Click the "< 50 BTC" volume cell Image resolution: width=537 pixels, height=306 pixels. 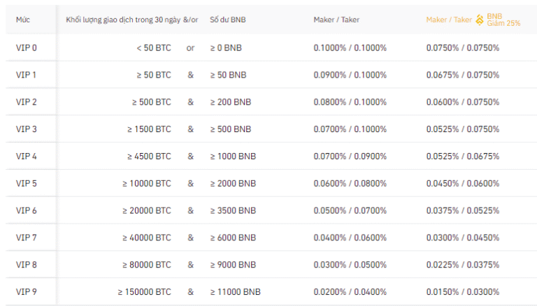(x=154, y=48)
